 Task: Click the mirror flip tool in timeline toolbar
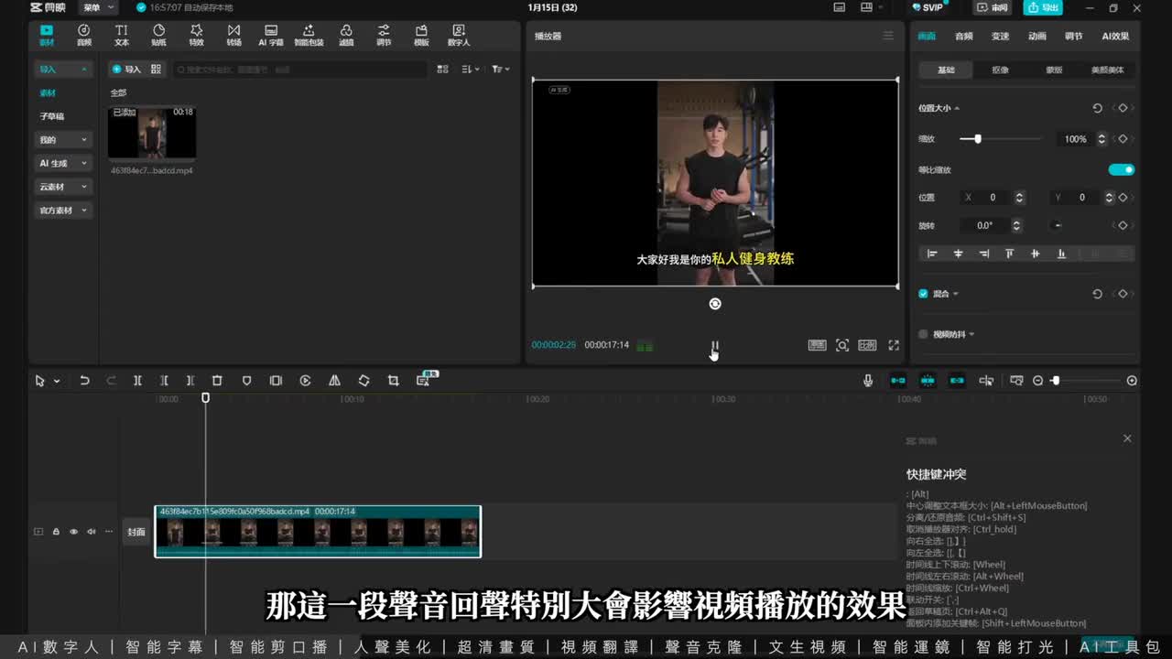(x=334, y=381)
